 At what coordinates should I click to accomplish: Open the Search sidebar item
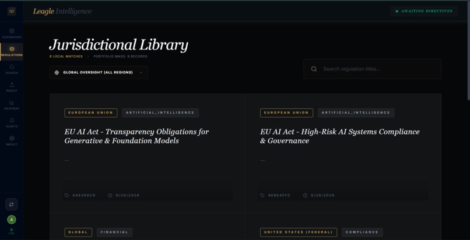click(12, 69)
